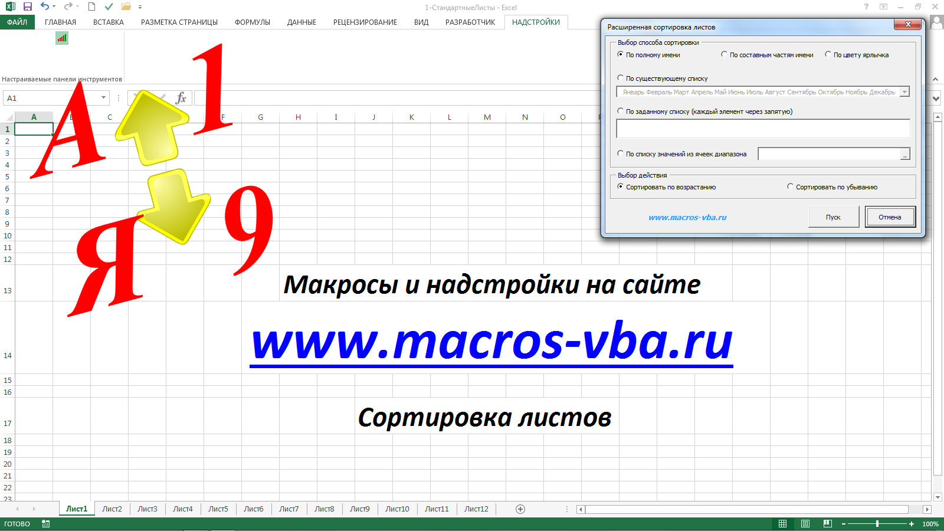Switch to Page Layout view in status bar
This screenshot has width=944, height=531.
804,523
